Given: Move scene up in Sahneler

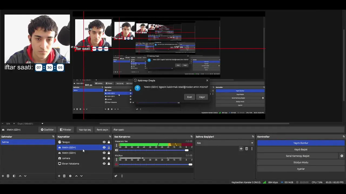Looking at the screenshot, I should 20,176.
